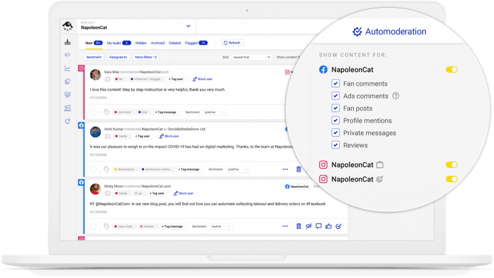The width and height of the screenshot is (494, 278).
Task: Uncheck the Fan comments checkbox
Action: [x=336, y=83]
